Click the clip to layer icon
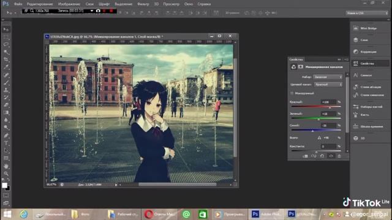 pos(305,156)
